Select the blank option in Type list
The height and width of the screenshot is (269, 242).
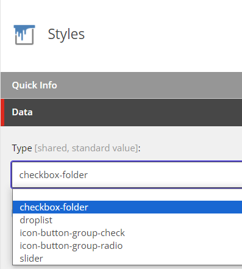pyautogui.click(x=127, y=195)
